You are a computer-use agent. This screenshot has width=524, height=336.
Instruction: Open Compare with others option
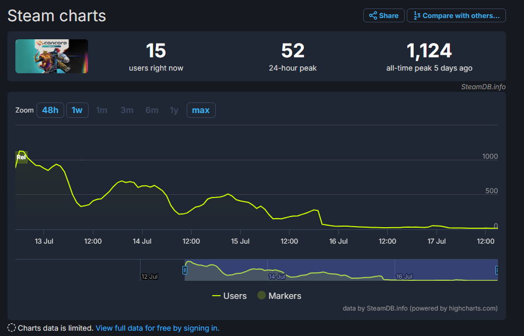(x=456, y=16)
